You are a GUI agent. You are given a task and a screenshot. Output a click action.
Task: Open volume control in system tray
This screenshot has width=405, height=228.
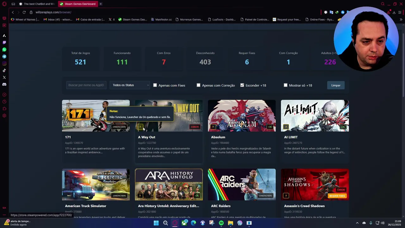pyautogui.click(x=383, y=223)
